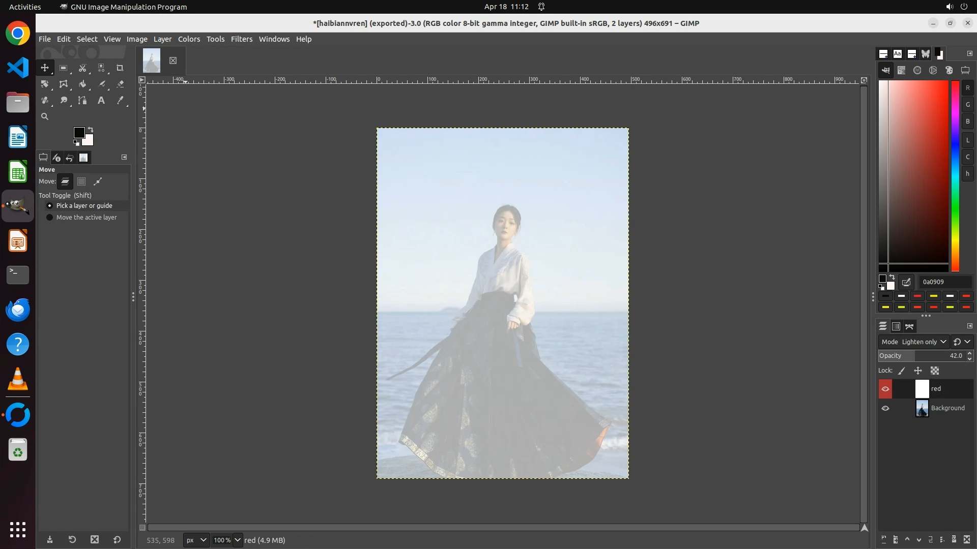Select the Text tool
The height and width of the screenshot is (549, 977).
(101, 101)
